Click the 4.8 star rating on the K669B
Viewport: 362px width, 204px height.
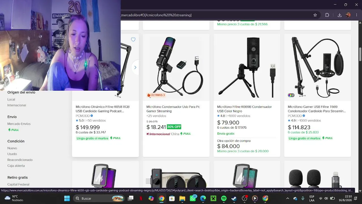tap(221, 116)
